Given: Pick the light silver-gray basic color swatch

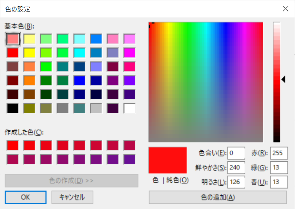Looking at the screenshot, I should click(96, 108).
